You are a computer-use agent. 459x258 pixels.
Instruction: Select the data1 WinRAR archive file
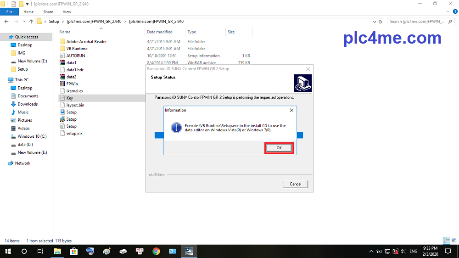[x=62, y=63]
